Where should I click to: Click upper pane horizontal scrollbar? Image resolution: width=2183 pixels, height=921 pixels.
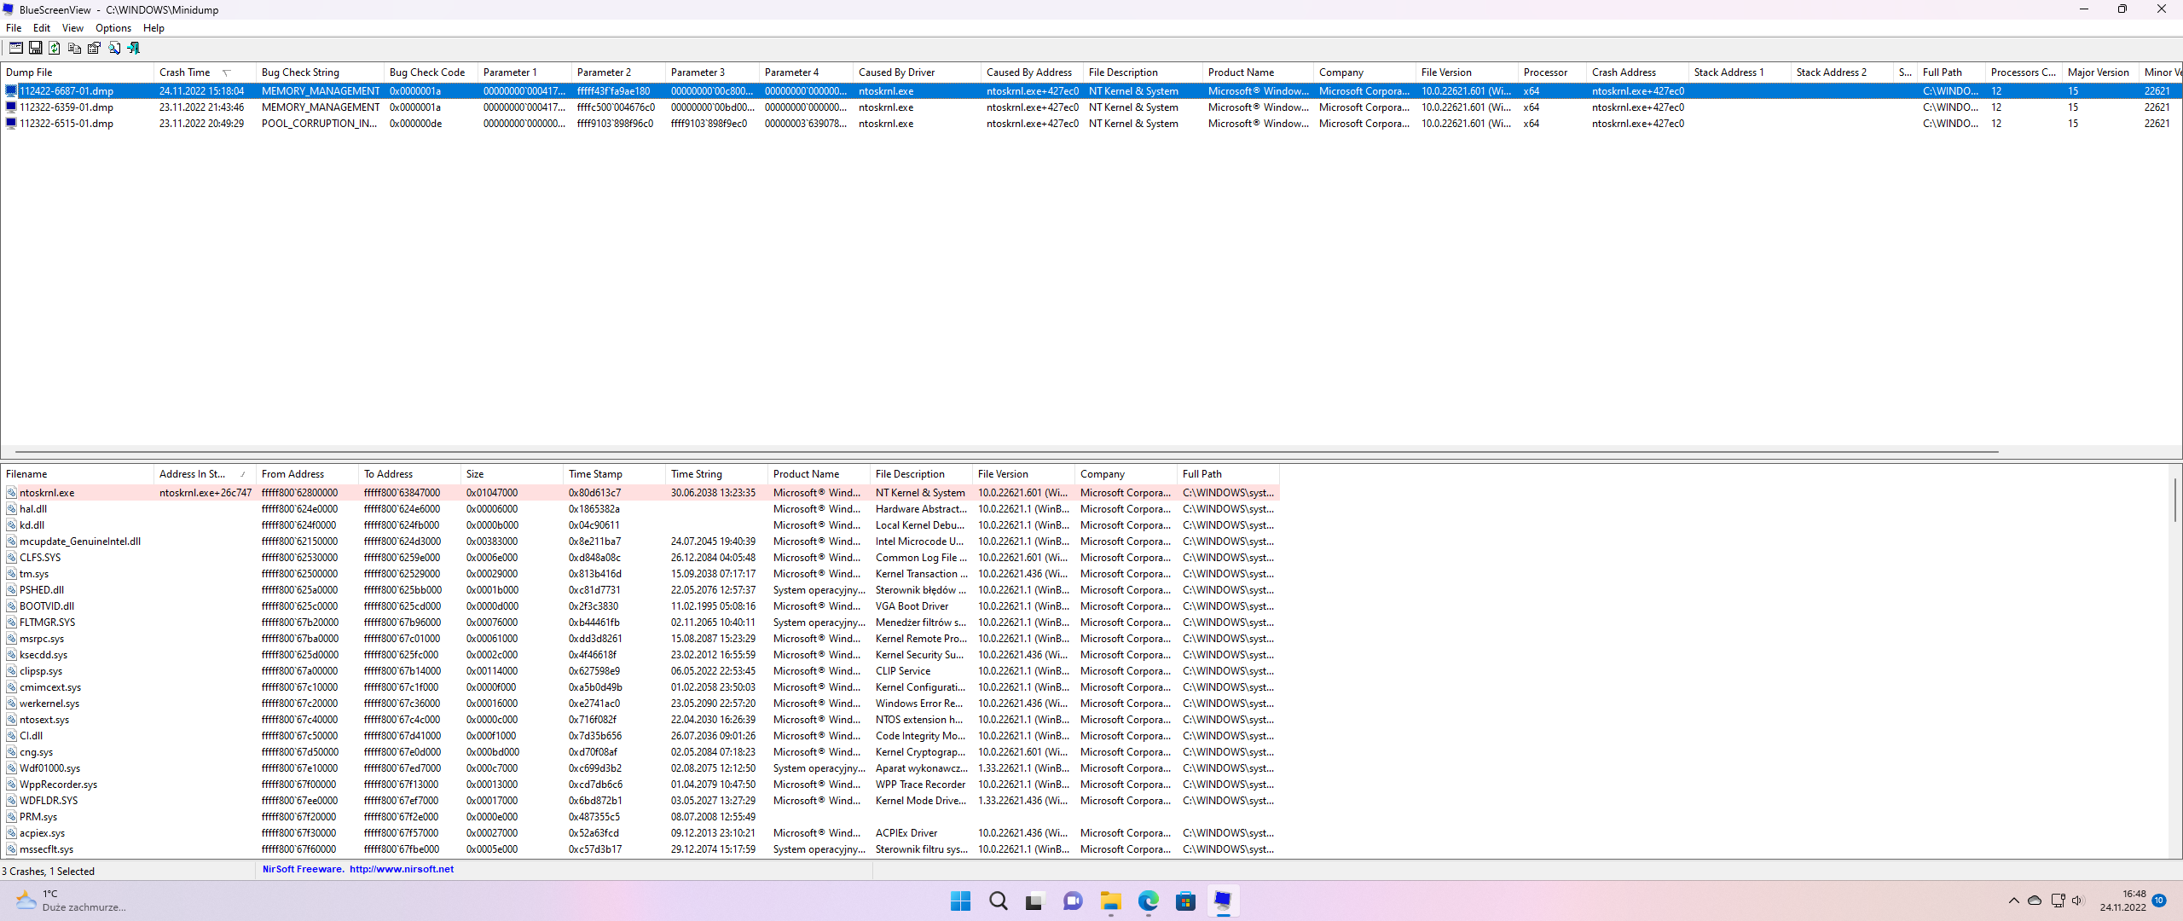(x=1006, y=452)
